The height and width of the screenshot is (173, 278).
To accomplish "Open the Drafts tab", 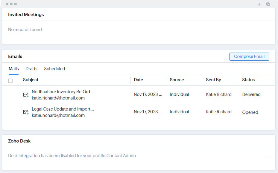I will click(x=31, y=69).
